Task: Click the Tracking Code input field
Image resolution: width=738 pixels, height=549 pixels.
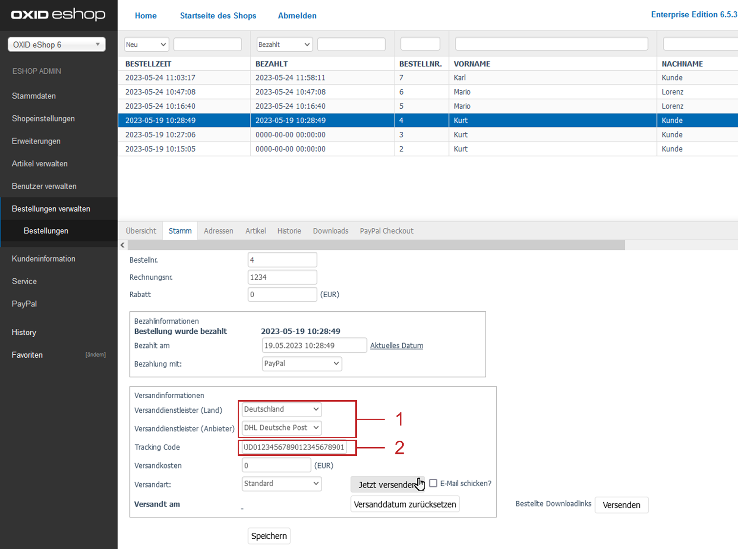Action: click(x=294, y=447)
